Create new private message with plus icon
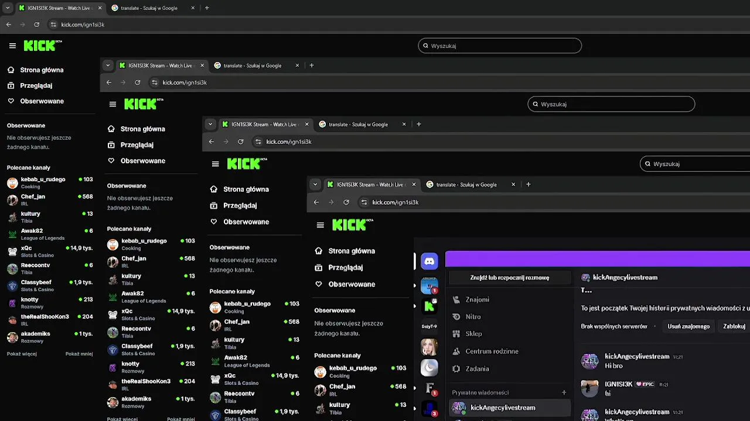The image size is (750, 421). click(x=564, y=393)
